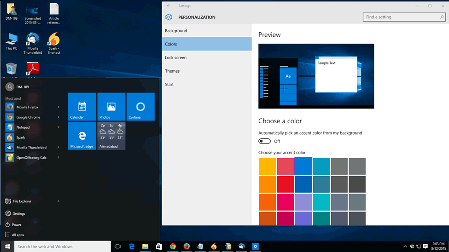Open the Lock screen settings section
449x252 pixels.
tap(207, 57)
